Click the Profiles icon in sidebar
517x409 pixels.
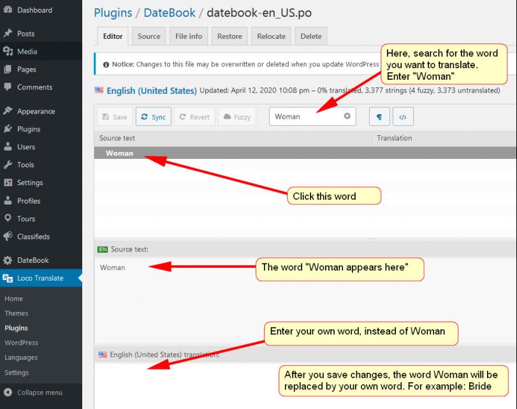click(x=8, y=200)
